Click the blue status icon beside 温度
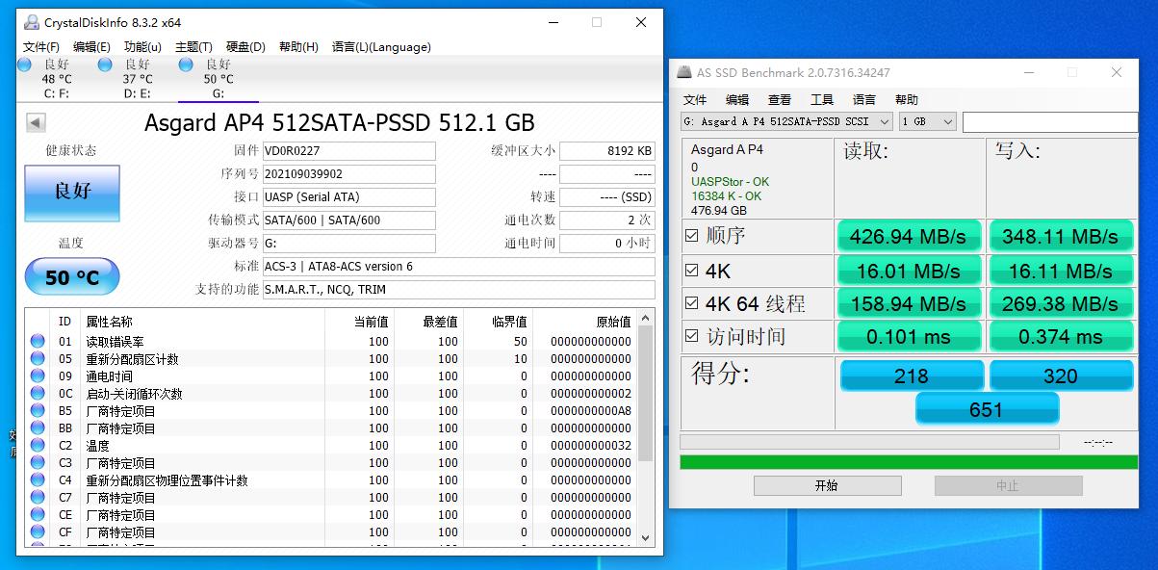Viewport: 1158px width, 570px height. (x=37, y=446)
